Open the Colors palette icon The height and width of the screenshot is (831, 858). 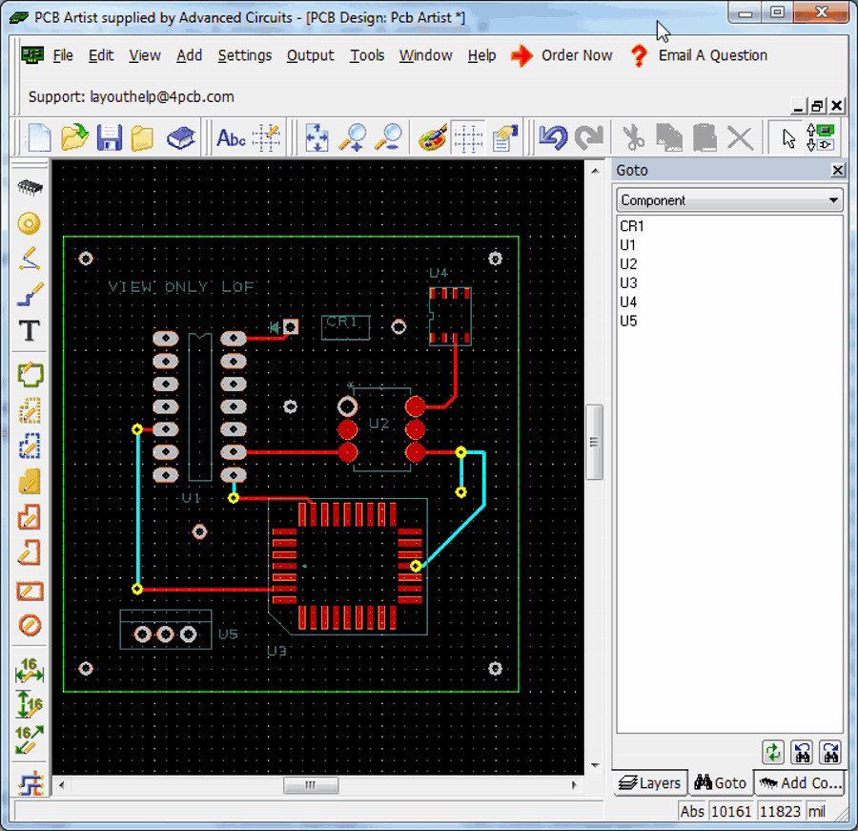point(433,137)
